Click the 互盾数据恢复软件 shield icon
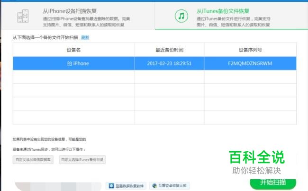 111,186
